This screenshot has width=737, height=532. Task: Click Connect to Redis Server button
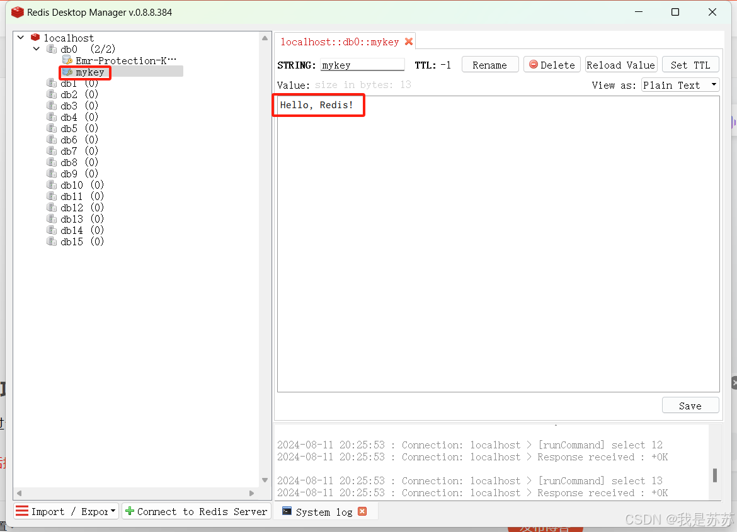point(197,511)
